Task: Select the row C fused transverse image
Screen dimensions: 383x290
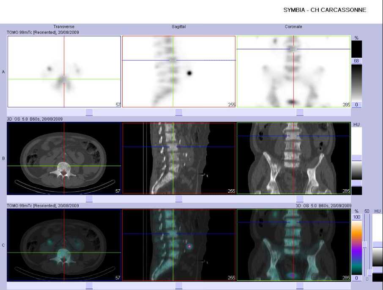Action: point(64,245)
